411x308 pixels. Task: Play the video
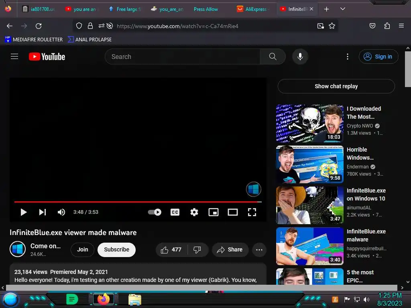pyautogui.click(x=24, y=212)
